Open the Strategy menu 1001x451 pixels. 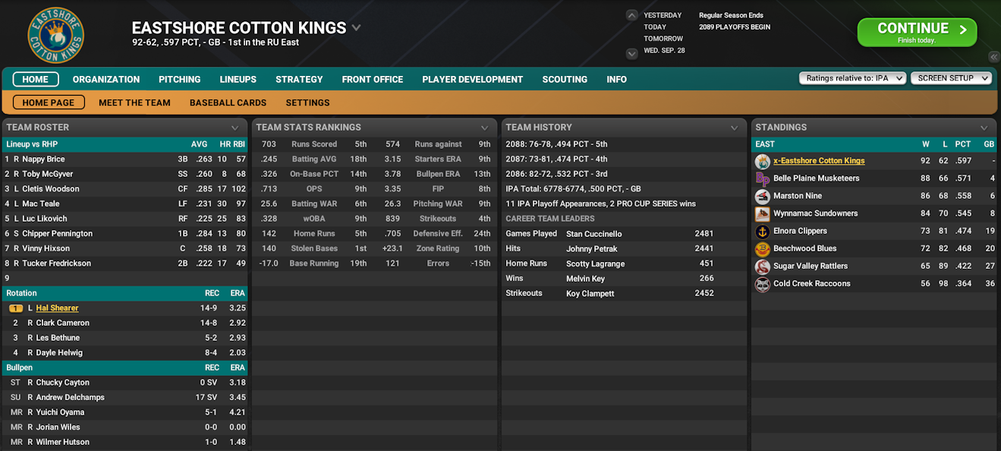click(299, 79)
